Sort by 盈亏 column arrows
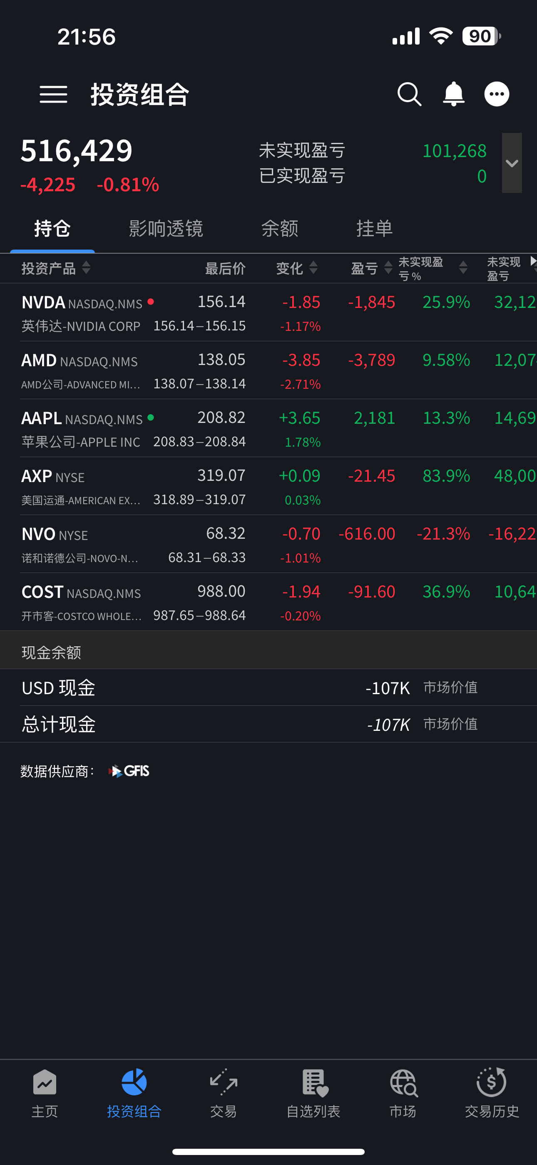The height and width of the screenshot is (1165, 537). [388, 268]
